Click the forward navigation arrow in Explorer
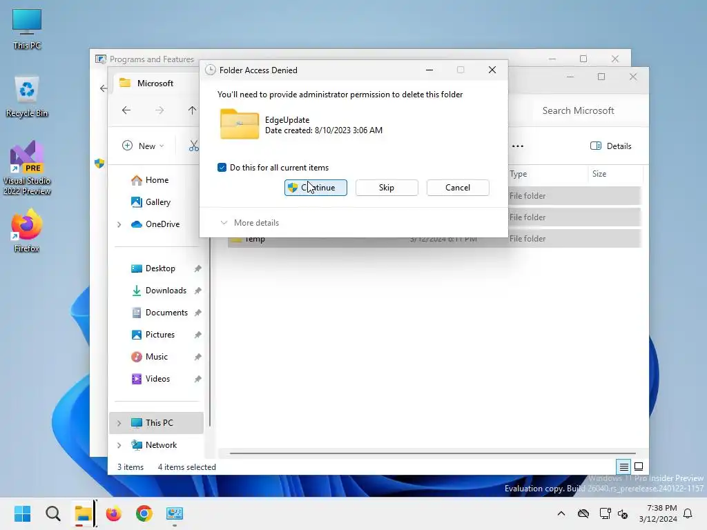 pos(159,110)
